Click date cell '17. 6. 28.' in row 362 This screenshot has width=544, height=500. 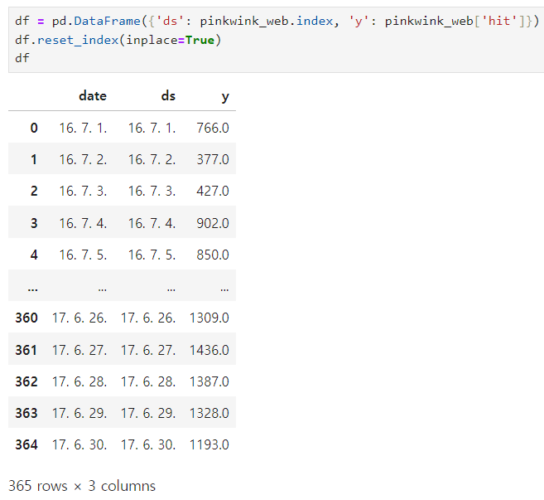pyautogui.click(x=79, y=381)
